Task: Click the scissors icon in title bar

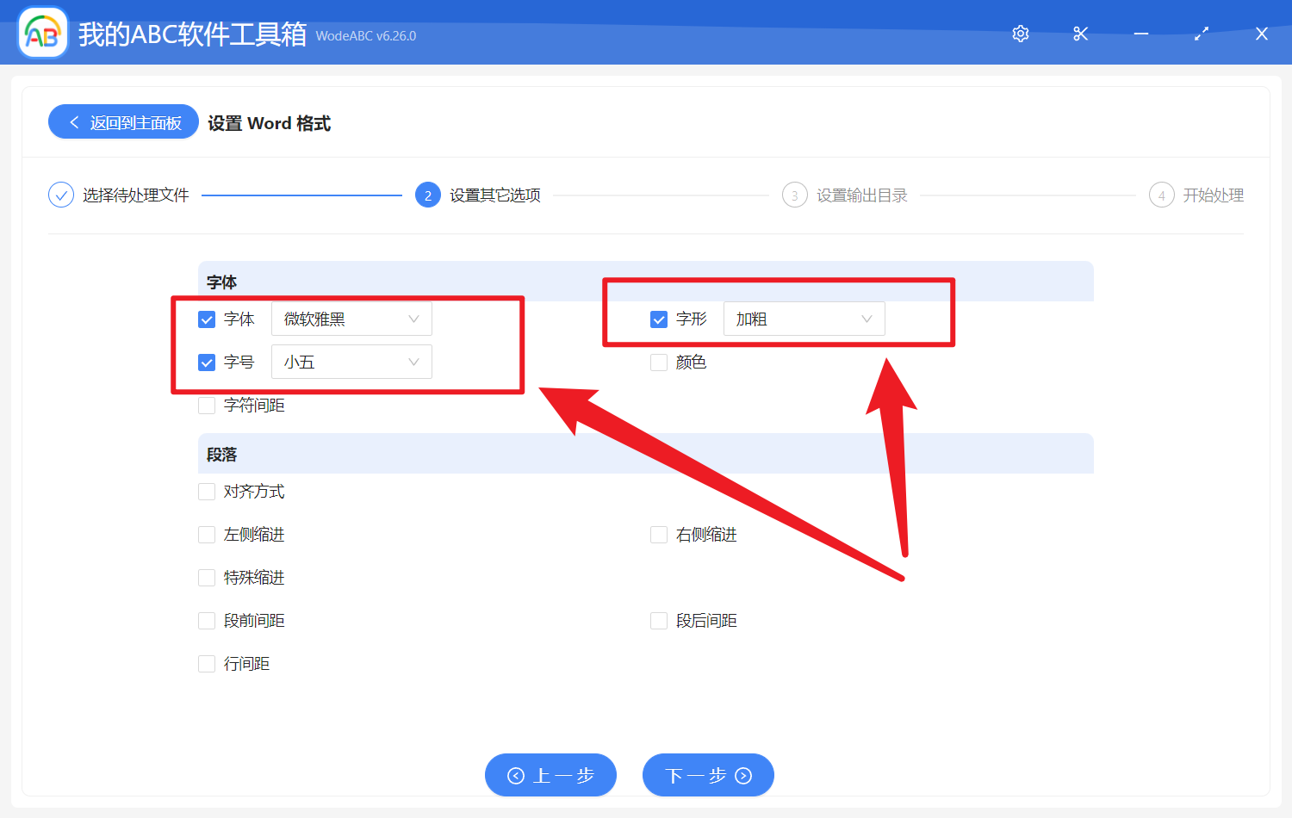Action: click(x=1081, y=34)
